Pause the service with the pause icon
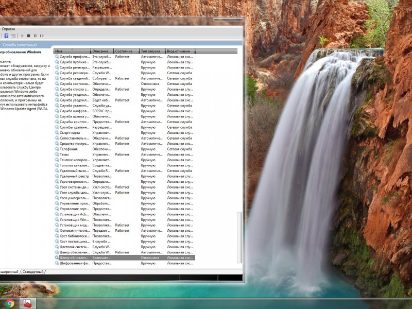Viewport: 412px width, 309px height. point(35,36)
